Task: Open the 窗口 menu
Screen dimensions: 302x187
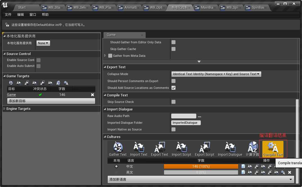Action: (x=33, y=15)
